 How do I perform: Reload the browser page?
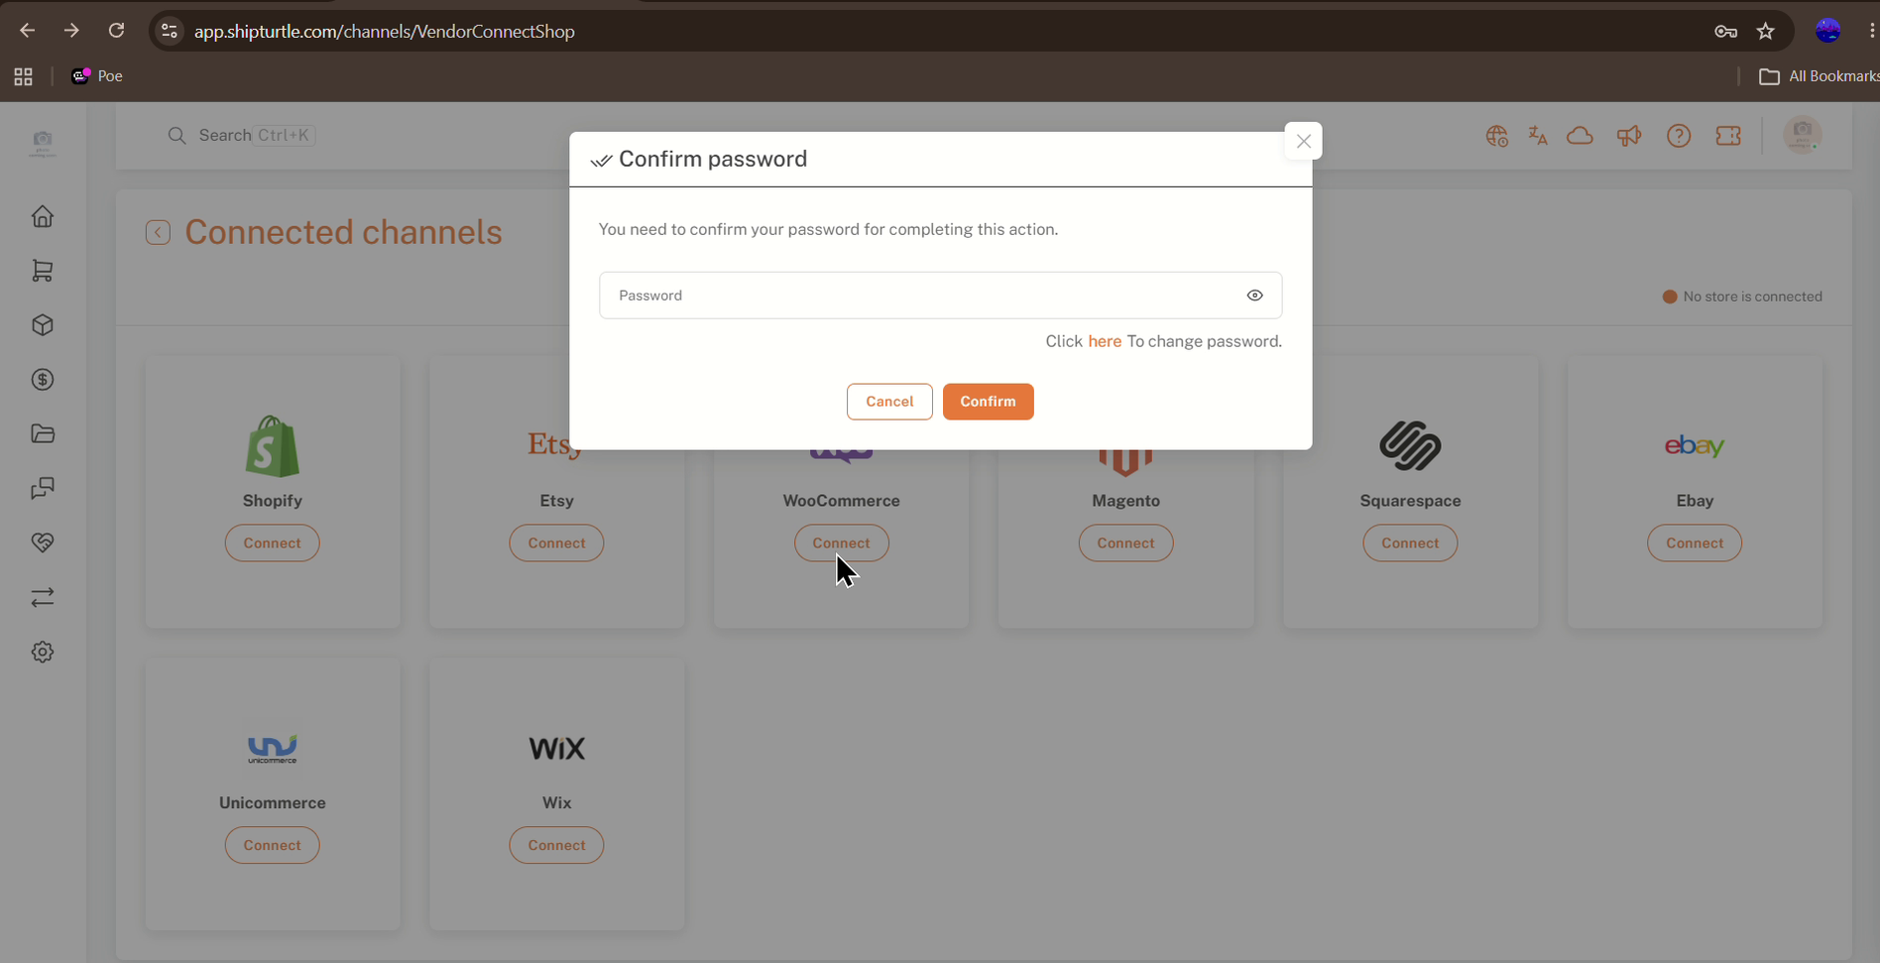[x=116, y=31]
